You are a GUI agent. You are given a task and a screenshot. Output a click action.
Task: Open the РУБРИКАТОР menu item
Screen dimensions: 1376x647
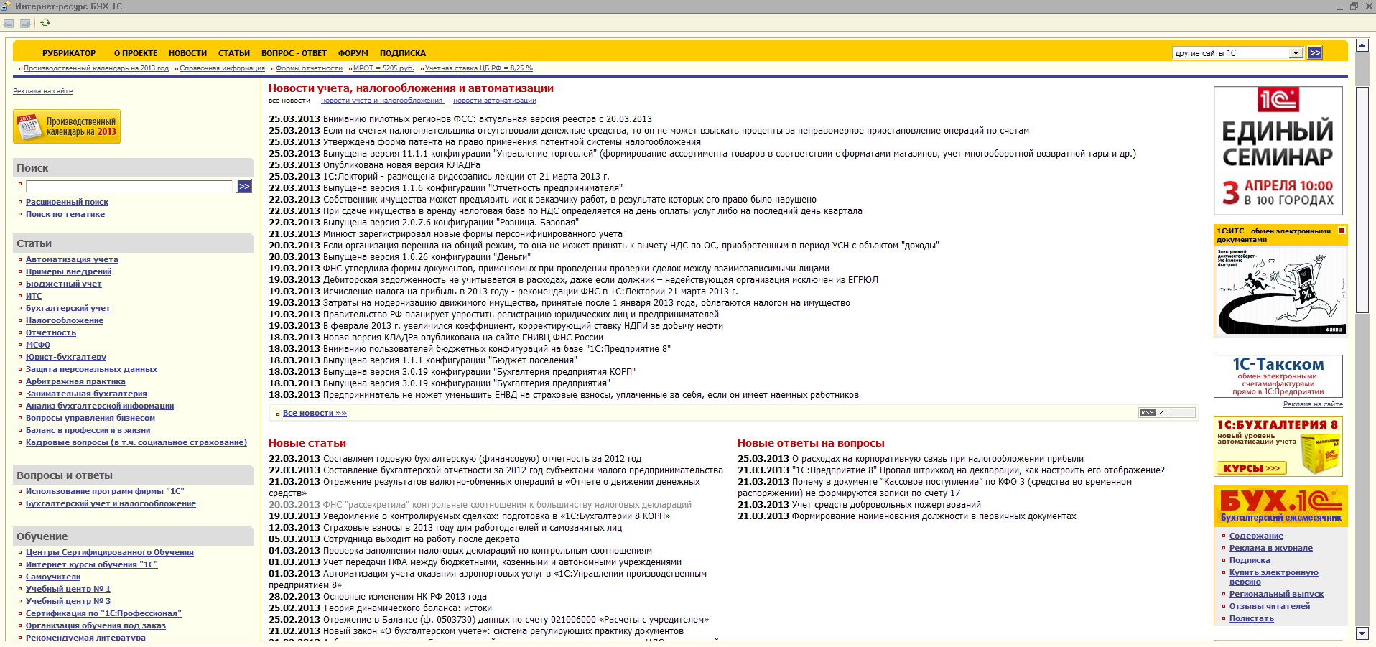tap(69, 53)
